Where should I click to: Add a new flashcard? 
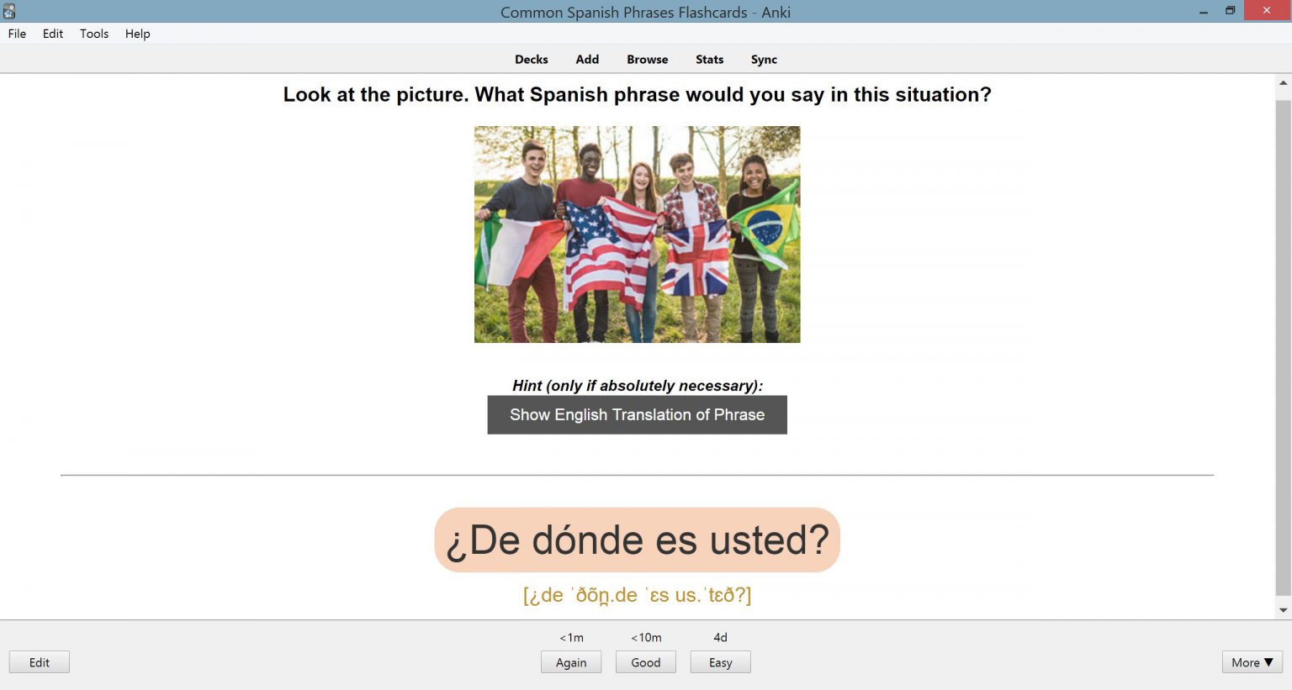click(587, 59)
